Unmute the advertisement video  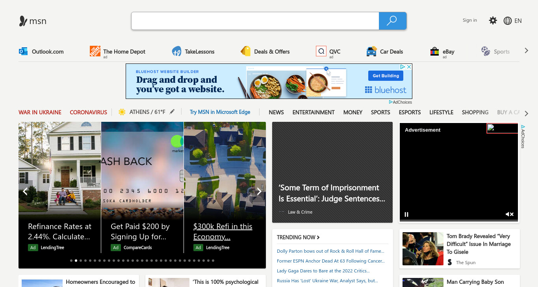510,214
